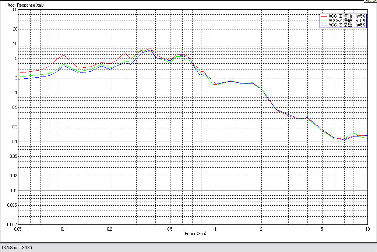Image resolution: width=377 pixels, height=252 pixels.
Task: Click the green line swatch in legend
Action: point(324,21)
